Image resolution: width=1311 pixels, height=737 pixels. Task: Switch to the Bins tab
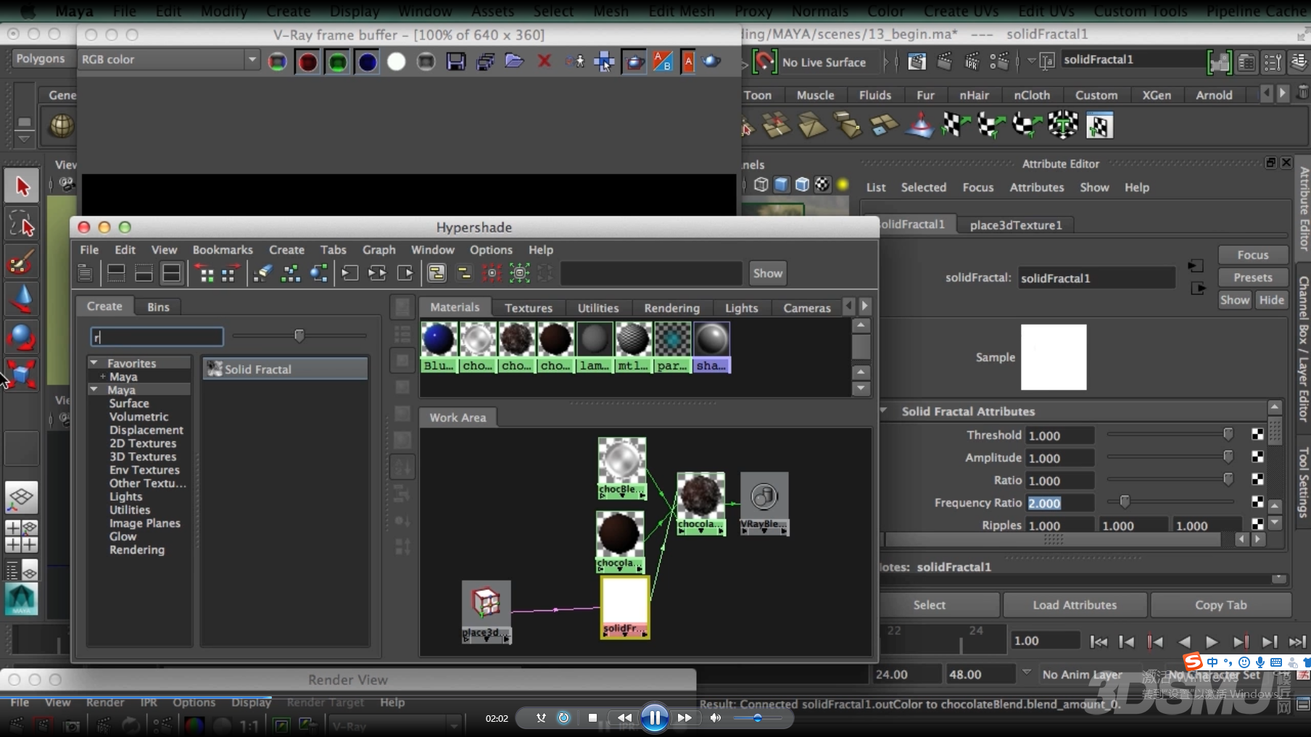158,307
